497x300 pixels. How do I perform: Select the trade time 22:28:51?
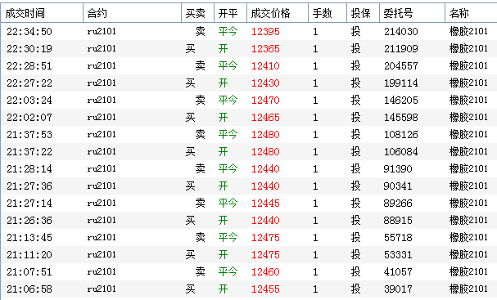point(29,66)
